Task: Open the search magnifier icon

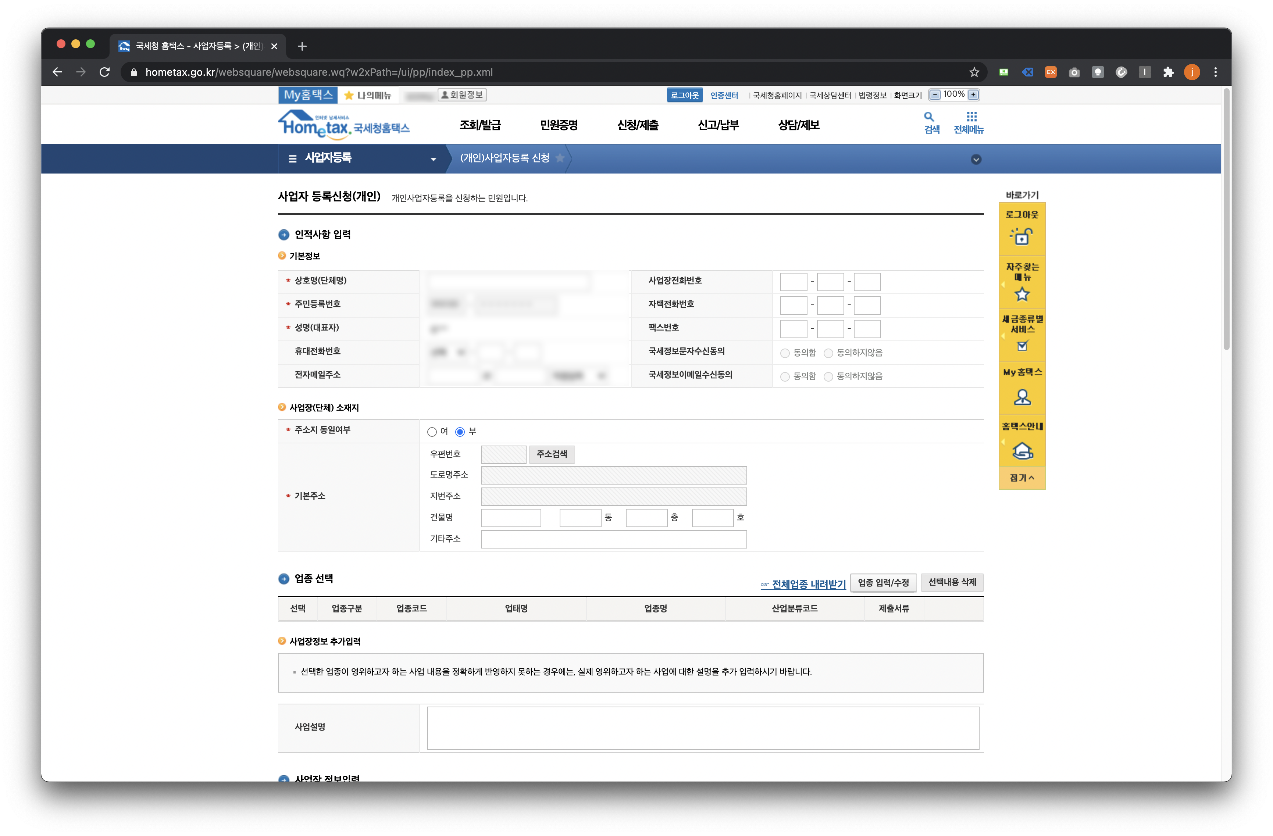Action: point(928,117)
